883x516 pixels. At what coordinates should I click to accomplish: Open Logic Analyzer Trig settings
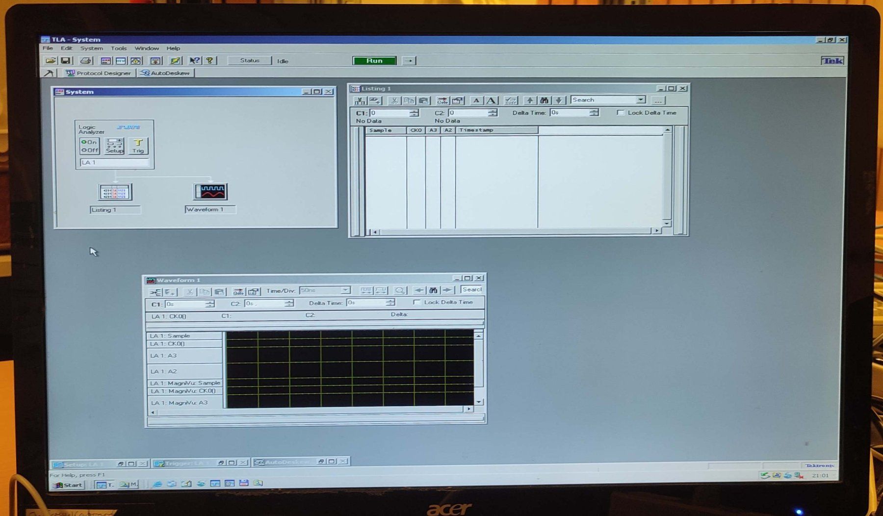click(x=138, y=146)
